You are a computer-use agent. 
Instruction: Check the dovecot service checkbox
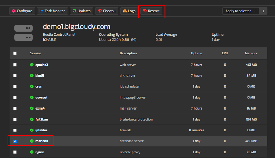15,98
